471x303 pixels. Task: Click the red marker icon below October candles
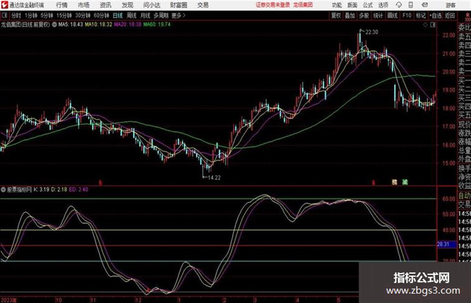click(x=100, y=182)
